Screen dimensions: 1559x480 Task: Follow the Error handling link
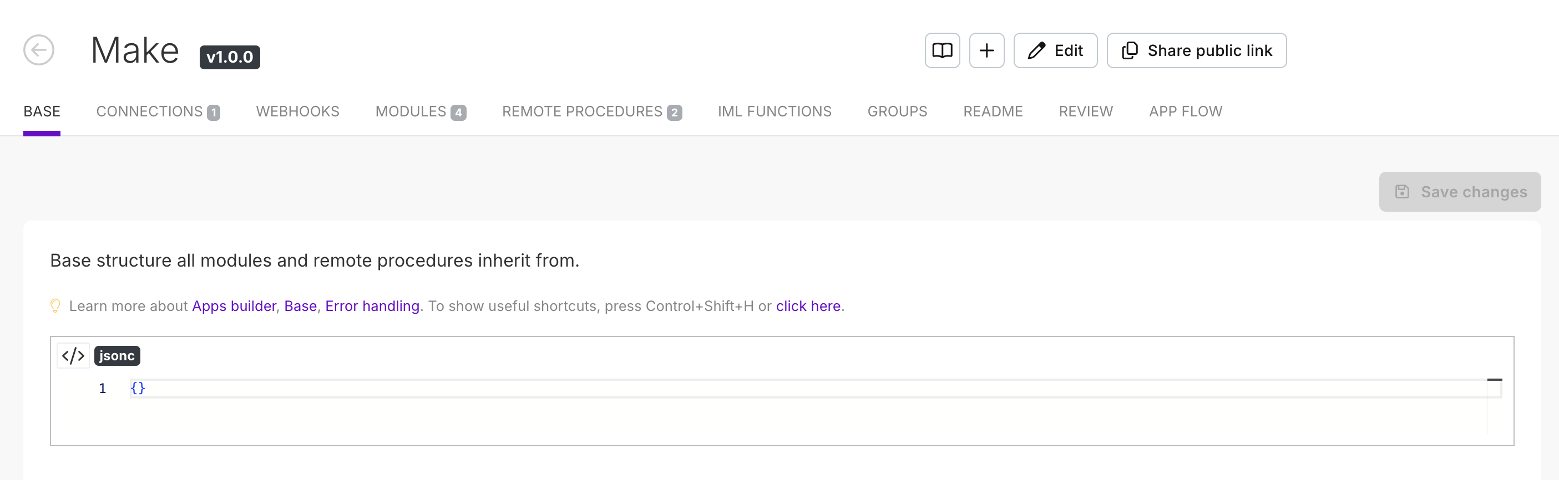[x=372, y=306]
